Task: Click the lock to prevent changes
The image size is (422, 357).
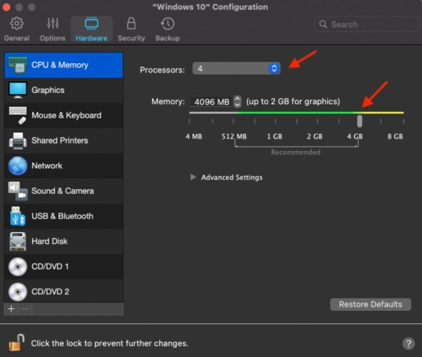Action: 16,343
